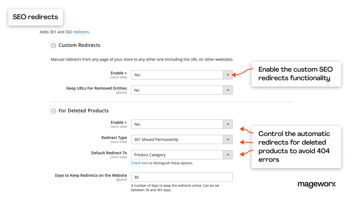Follow the redirects hyperlink
The height and width of the screenshot is (202, 358).
pyautogui.click(x=81, y=32)
